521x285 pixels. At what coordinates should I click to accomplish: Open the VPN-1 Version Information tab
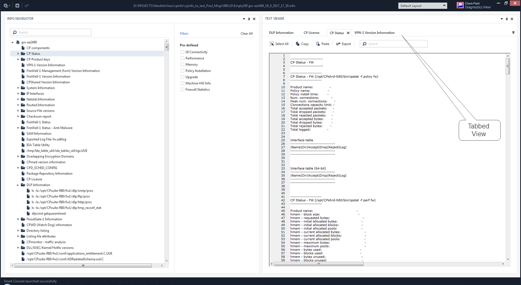point(374,33)
